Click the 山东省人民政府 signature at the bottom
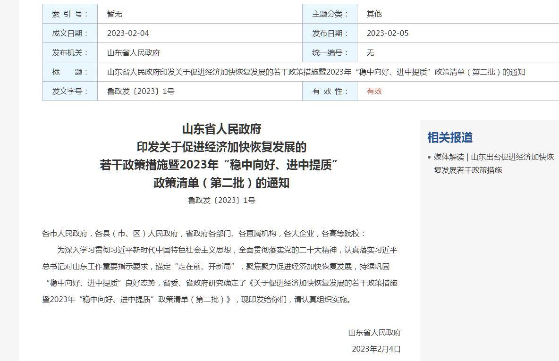 [x=374, y=333]
